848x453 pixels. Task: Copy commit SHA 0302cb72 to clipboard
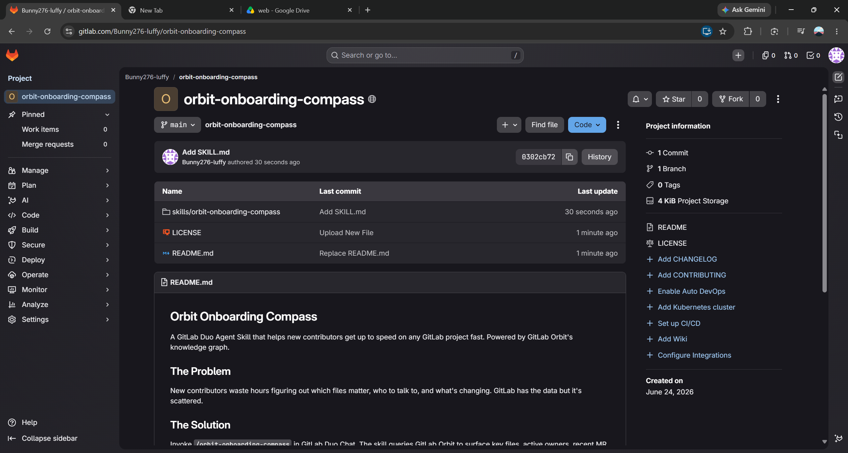tap(569, 157)
